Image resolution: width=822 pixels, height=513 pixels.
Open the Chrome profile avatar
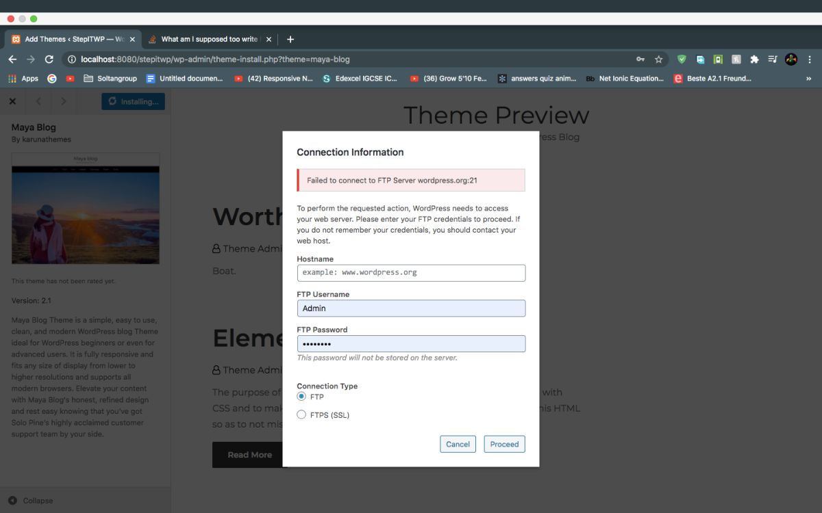(x=791, y=60)
